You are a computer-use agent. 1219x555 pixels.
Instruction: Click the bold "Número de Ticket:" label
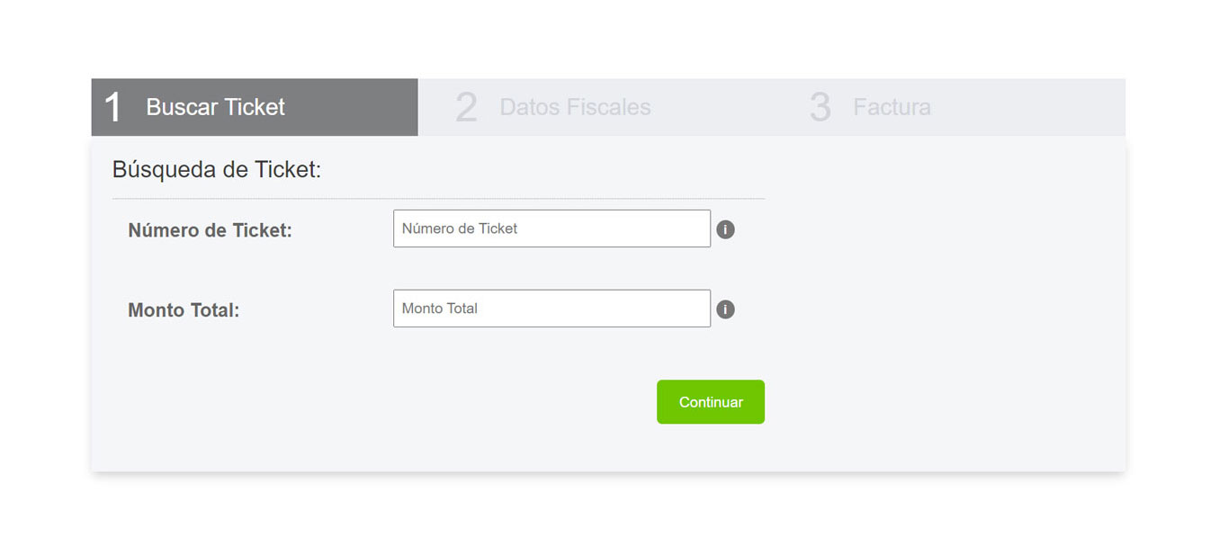(210, 230)
